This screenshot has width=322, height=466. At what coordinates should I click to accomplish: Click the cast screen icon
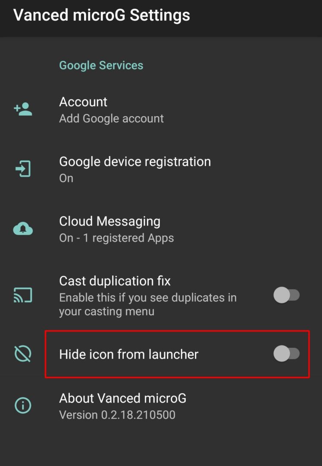pos(23,295)
